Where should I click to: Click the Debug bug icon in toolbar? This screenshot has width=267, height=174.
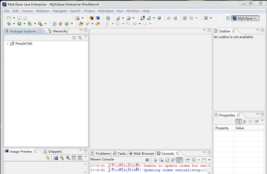9,24
